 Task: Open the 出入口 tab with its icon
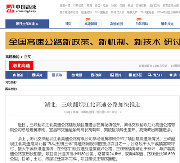(x=155, y=75)
